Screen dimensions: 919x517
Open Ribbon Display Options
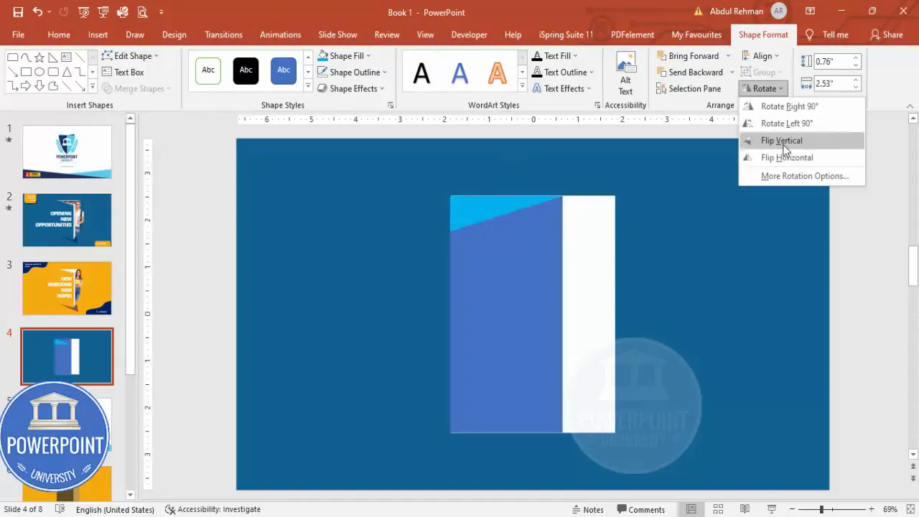tap(810, 11)
